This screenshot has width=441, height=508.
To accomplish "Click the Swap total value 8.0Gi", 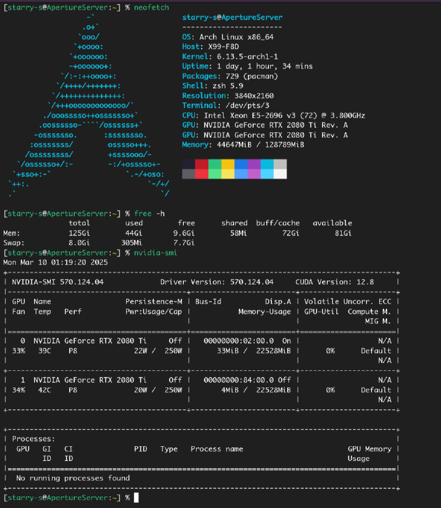I will (79, 243).
